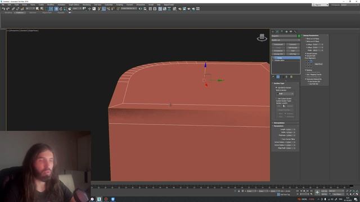360x202 pixels.
Task: Open Render Setup from toolbar
Action: (179, 9)
